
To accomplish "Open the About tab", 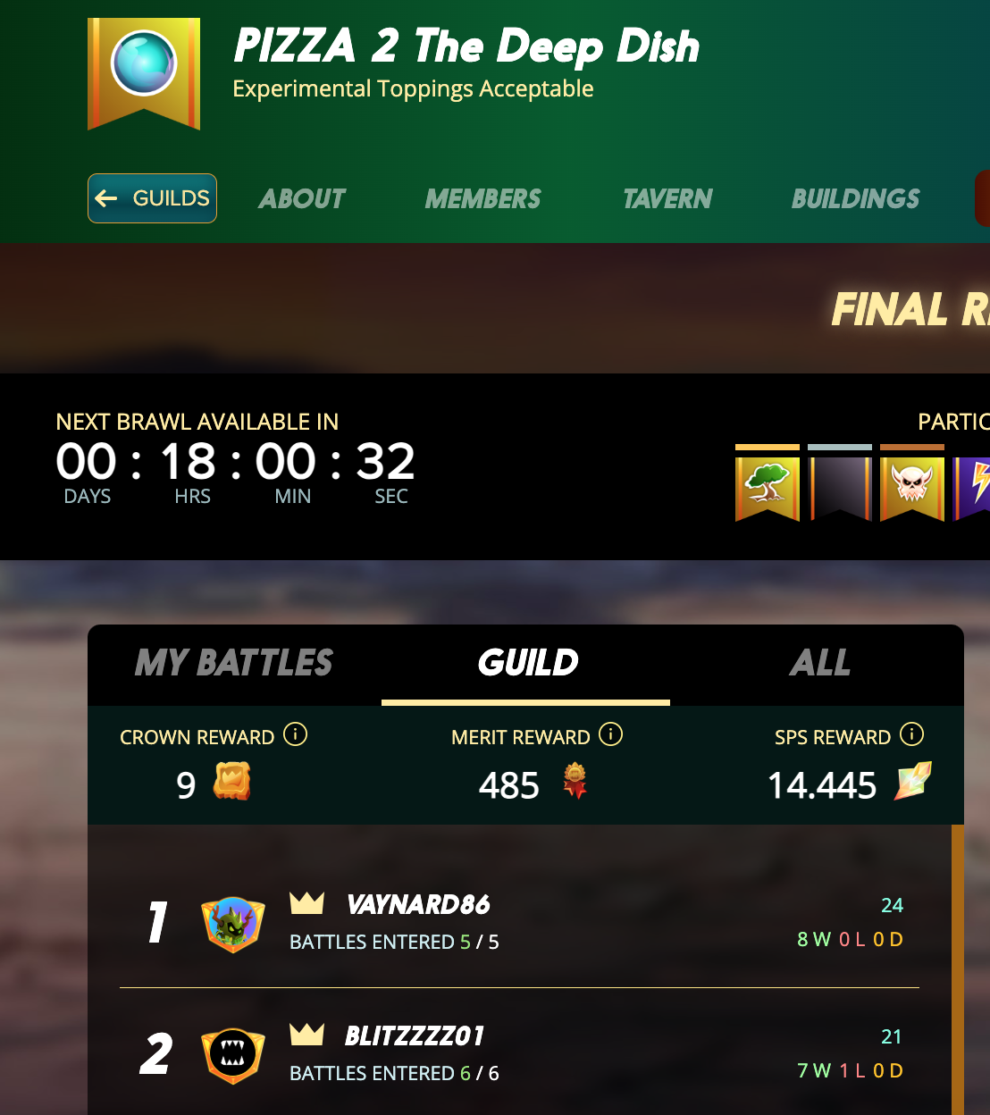I will (x=302, y=198).
